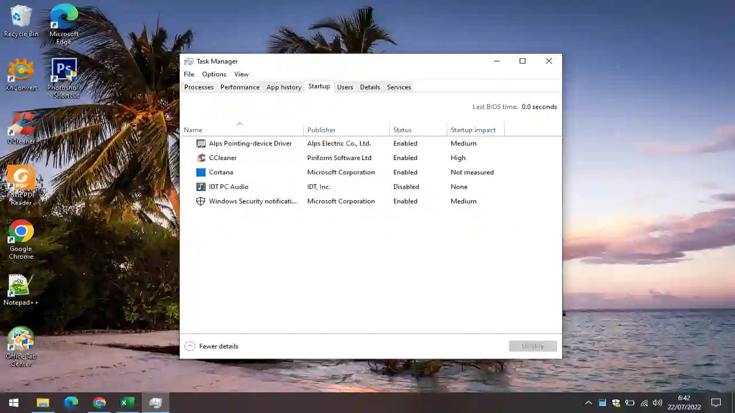
Task: Switch to the Users tab
Action: (345, 87)
